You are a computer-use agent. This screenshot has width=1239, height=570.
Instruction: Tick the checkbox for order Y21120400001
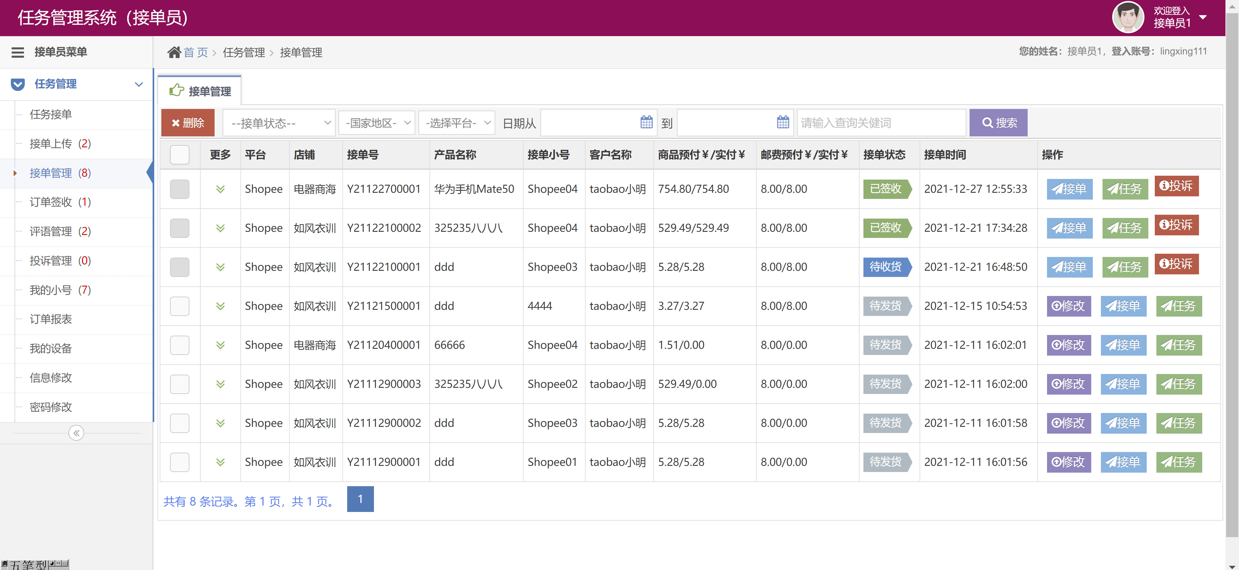[x=179, y=345]
